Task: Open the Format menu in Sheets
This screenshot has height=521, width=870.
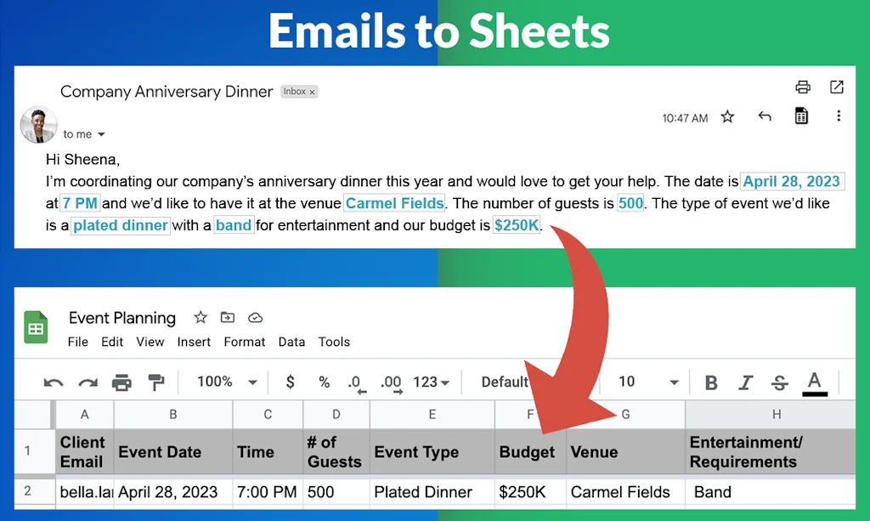Action: pos(244,342)
